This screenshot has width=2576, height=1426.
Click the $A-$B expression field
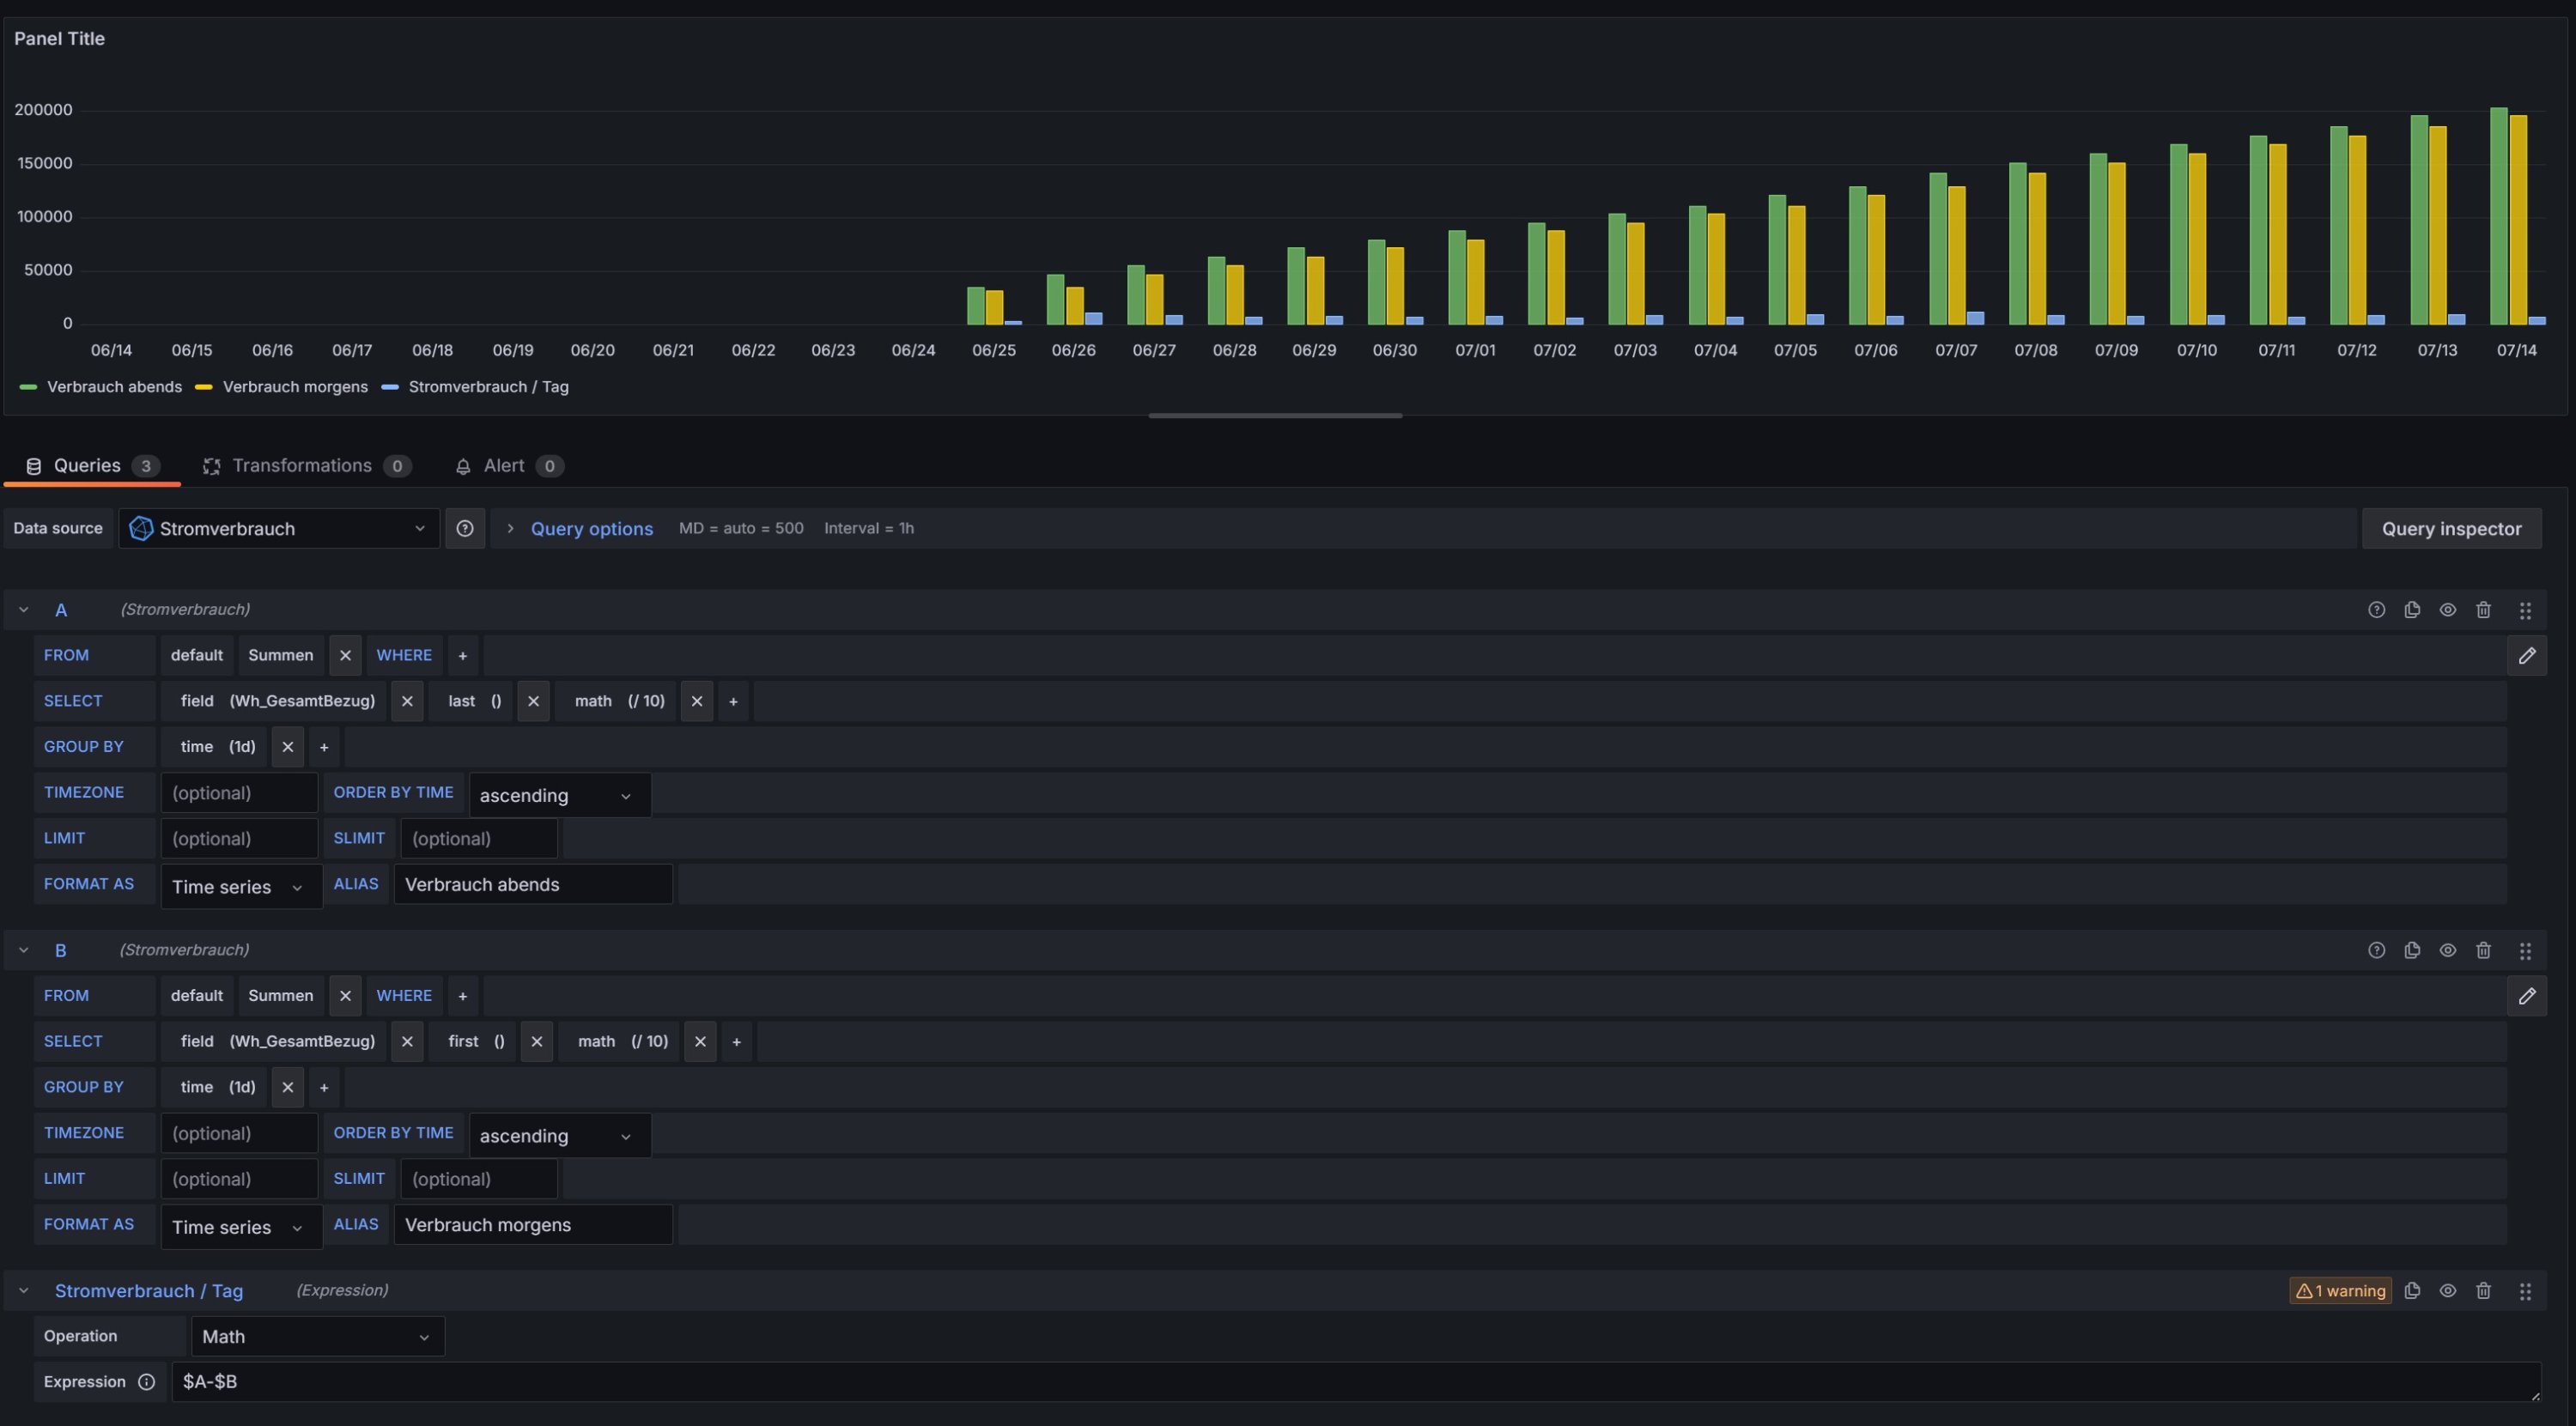point(1354,1382)
